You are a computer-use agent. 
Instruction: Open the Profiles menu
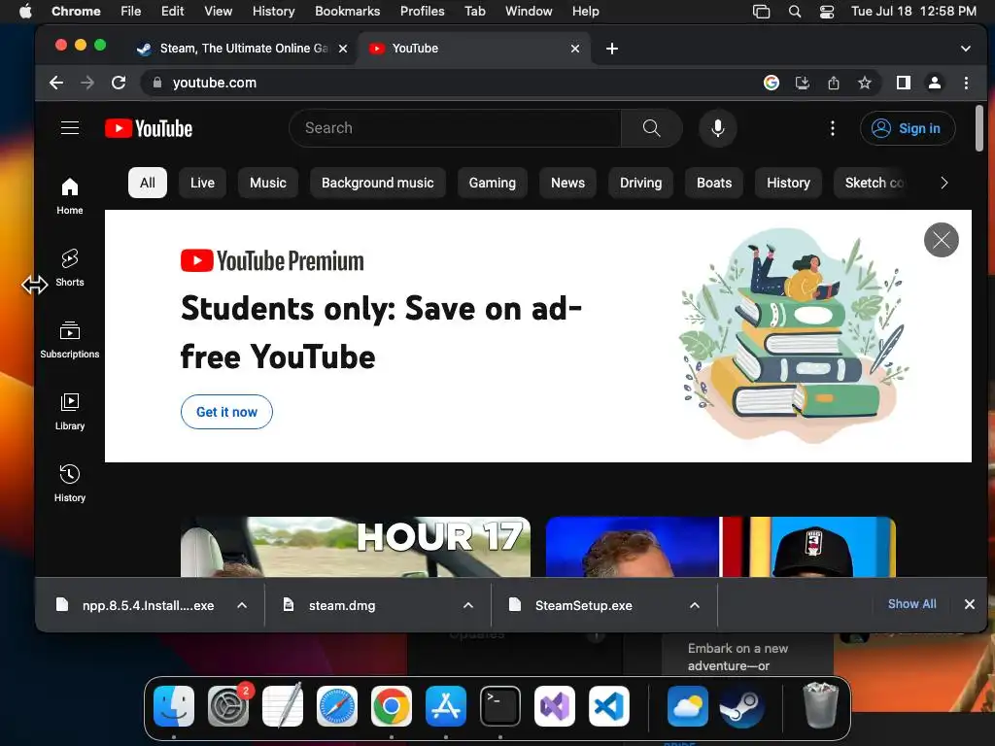(422, 11)
